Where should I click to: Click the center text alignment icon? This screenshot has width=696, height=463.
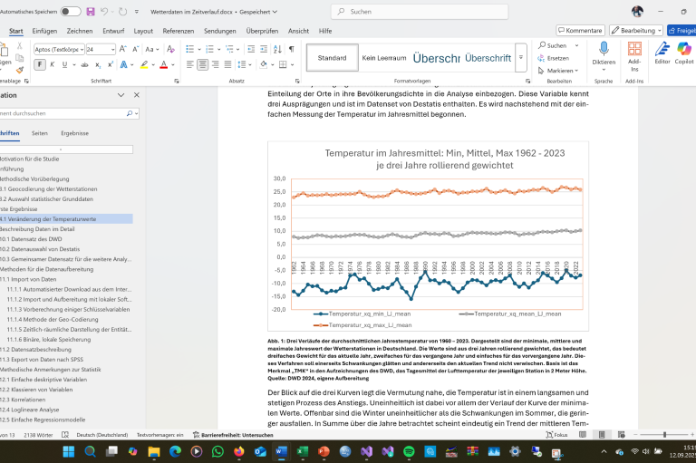coord(202,64)
